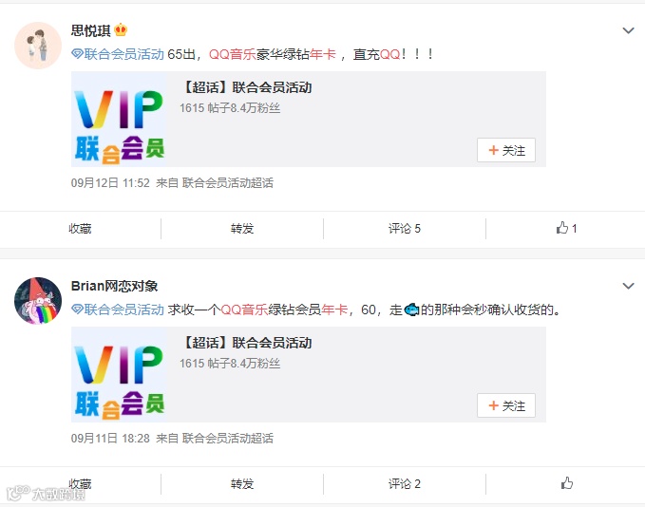The height and width of the screenshot is (507, 645).
Task: Open 思悦琪's profile avatar
Action: 38,46
